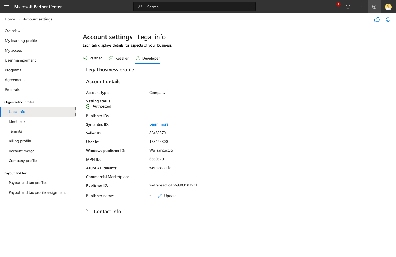
Task: Click the Windows publisher ID value WeTransact.io
Action: click(161, 150)
